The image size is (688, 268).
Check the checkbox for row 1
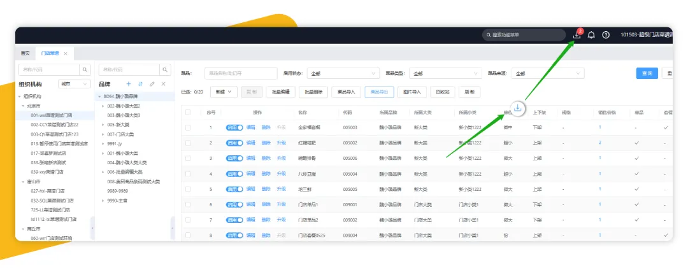pos(188,128)
